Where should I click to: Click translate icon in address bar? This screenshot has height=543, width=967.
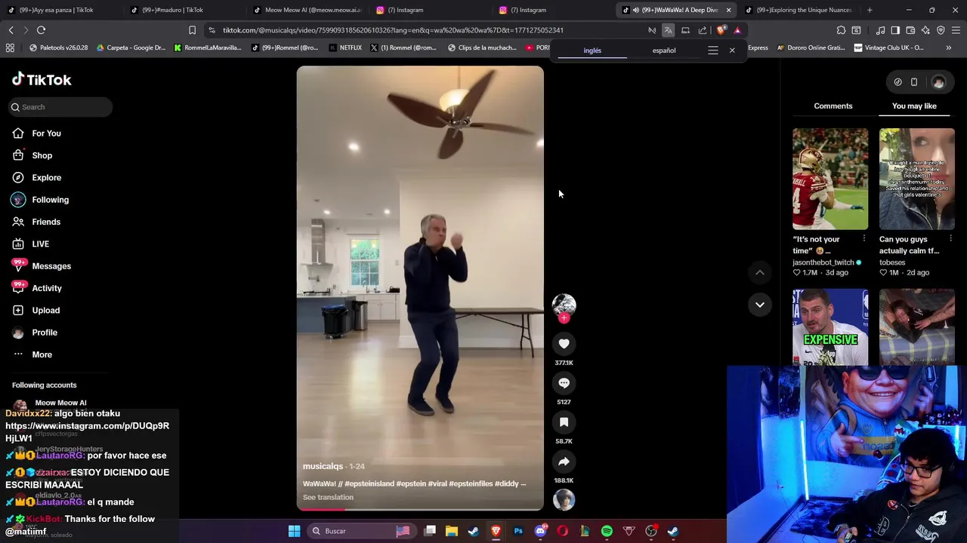[x=669, y=30]
